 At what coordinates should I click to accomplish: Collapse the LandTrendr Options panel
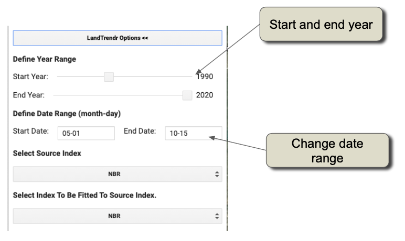pyautogui.click(x=117, y=38)
